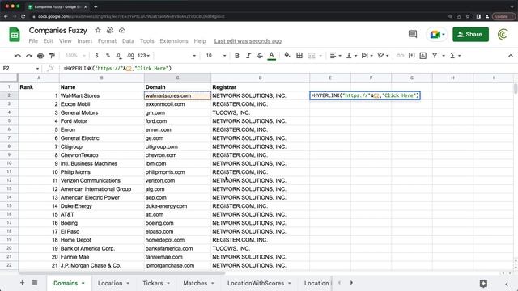Toggle italic formatting
The width and height of the screenshot is (518, 291).
click(248, 56)
